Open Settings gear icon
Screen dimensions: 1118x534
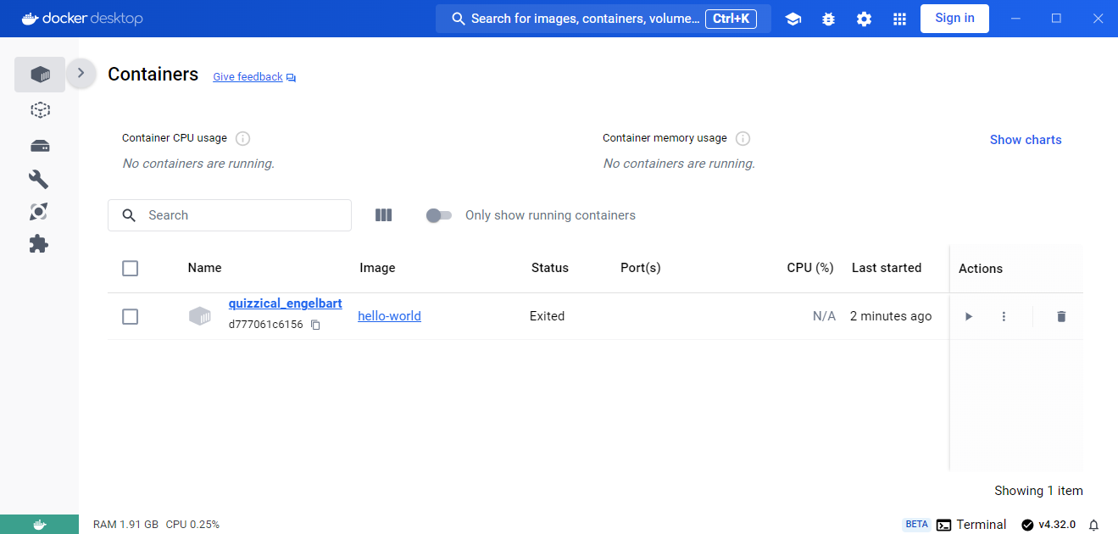[864, 19]
